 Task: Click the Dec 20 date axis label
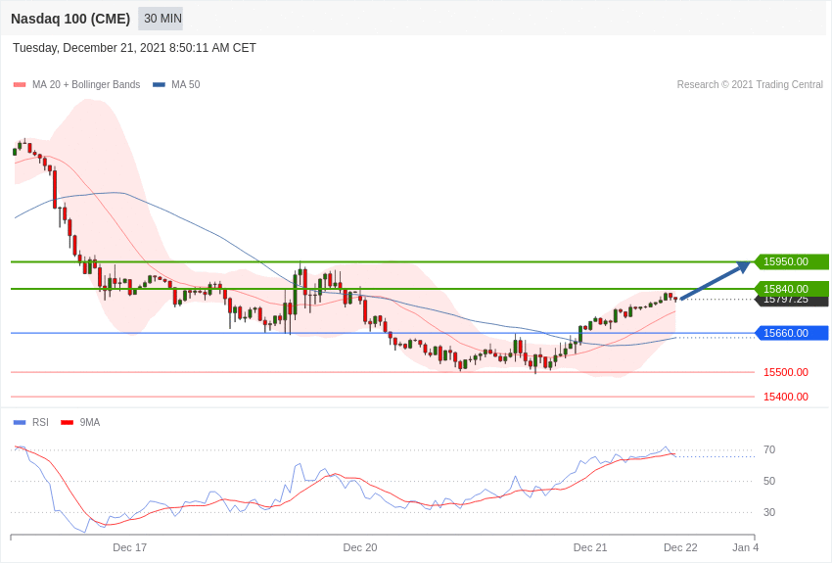click(359, 547)
